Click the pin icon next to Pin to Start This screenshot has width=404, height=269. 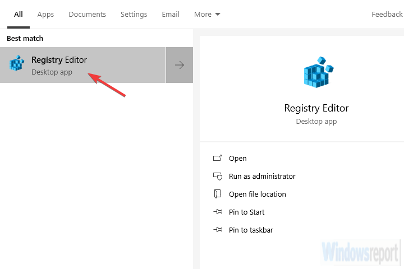[x=218, y=212]
